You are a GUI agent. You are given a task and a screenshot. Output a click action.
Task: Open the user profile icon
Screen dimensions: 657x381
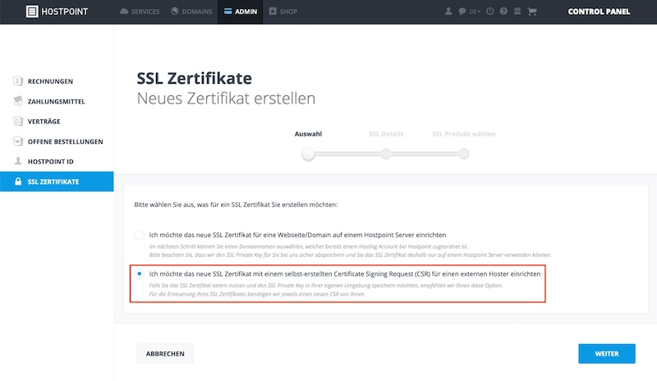[448, 11]
